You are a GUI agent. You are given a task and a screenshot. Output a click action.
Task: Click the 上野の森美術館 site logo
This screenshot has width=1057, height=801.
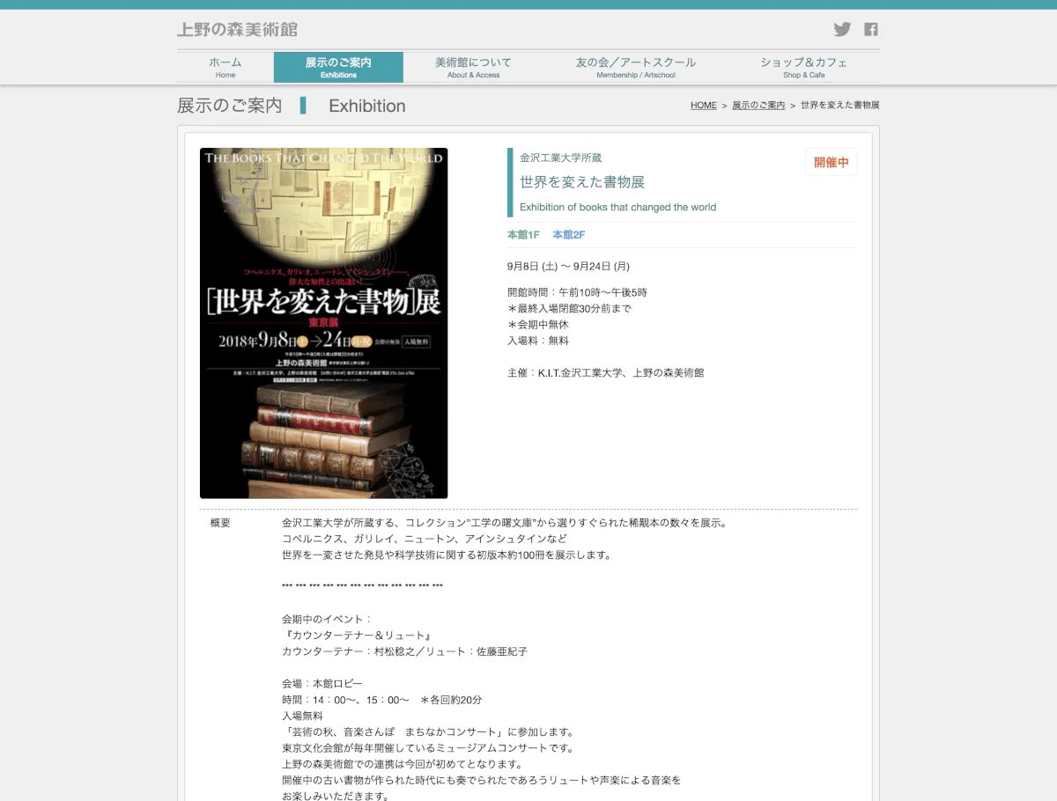click(238, 29)
